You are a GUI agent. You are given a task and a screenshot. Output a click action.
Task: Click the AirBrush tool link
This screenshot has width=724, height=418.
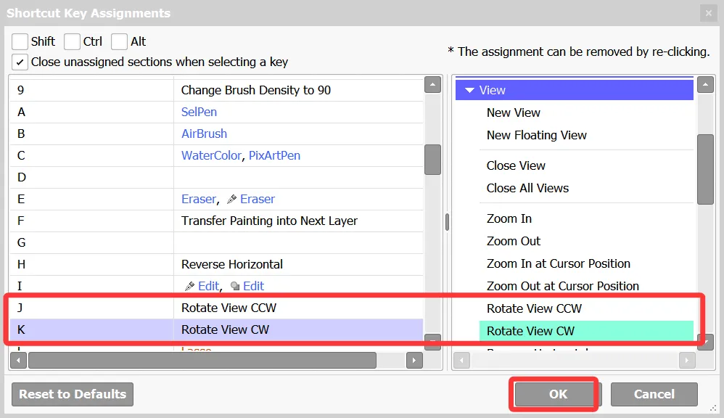pyautogui.click(x=204, y=134)
